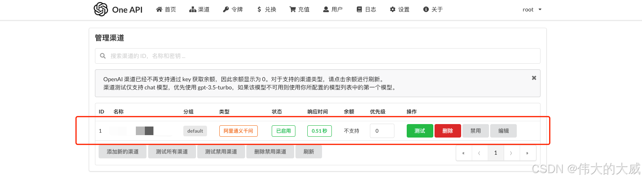Test channel 1 with 测试 button
642x180 pixels.
(x=420, y=131)
